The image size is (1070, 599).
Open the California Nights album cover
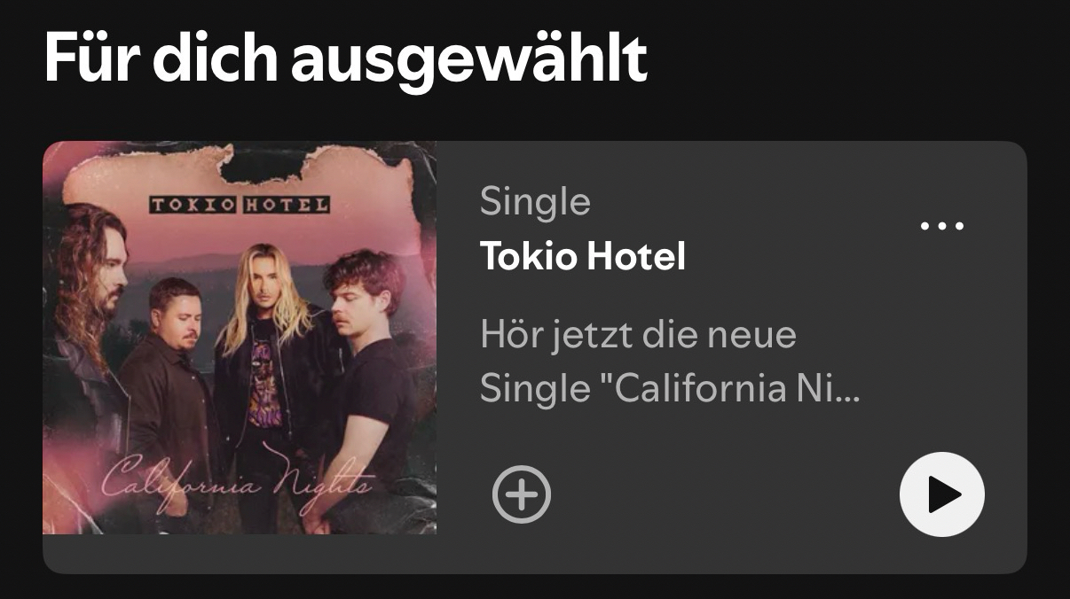(x=240, y=338)
